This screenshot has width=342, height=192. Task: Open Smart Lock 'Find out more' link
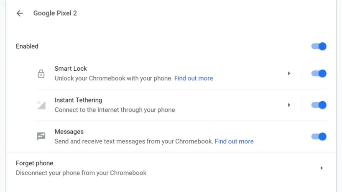(193, 78)
